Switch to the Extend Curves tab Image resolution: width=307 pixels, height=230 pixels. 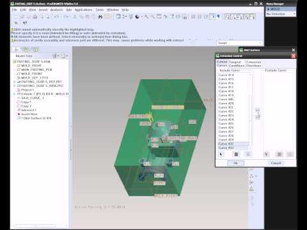(x=222, y=63)
